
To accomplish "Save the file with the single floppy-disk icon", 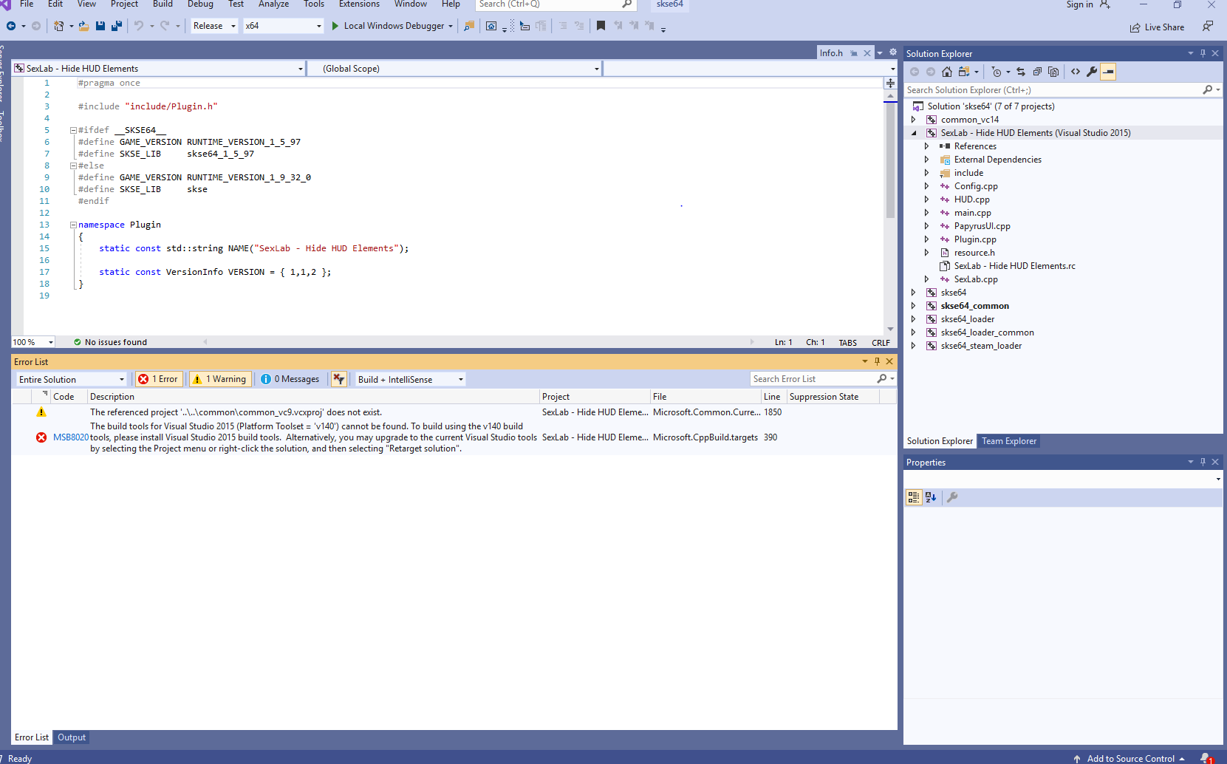I will point(100,26).
